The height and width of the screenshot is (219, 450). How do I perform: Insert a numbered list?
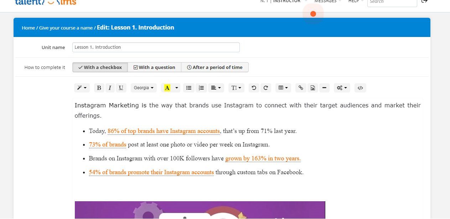pos(201,88)
